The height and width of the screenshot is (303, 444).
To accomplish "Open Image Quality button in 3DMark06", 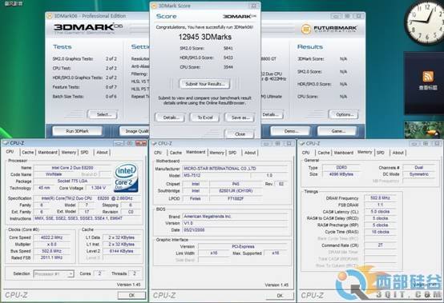I will [x=135, y=131].
